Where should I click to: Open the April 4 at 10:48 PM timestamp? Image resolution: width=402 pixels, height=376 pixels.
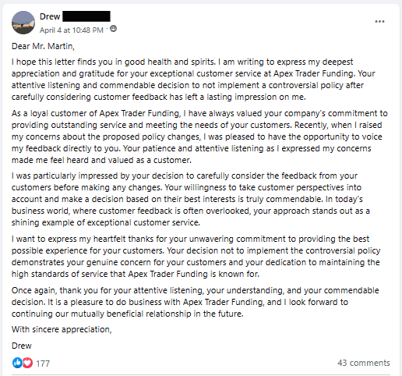click(72, 30)
